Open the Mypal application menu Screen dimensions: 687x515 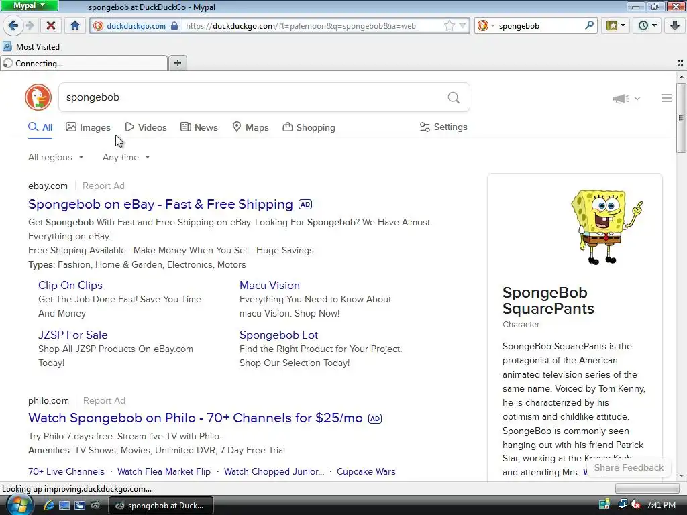pyautogui.click(x=30, y=5)
